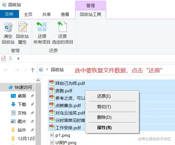The image size is (175, 145).
Task: Click the image file icon of p1.png
Action: click(52, 135)
